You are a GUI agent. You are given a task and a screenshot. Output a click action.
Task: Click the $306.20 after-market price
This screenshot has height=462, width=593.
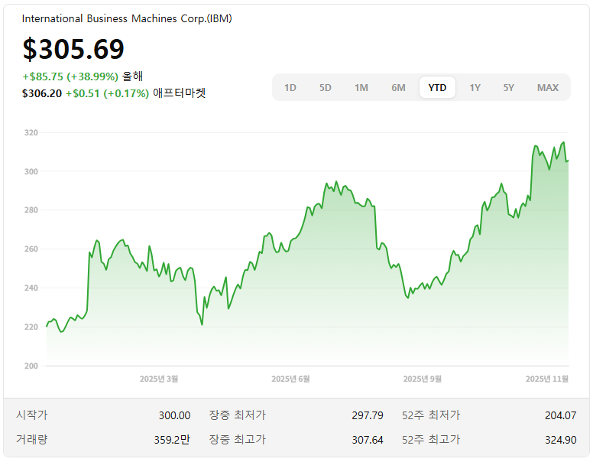pyautogui.click(x=42, y=93)
